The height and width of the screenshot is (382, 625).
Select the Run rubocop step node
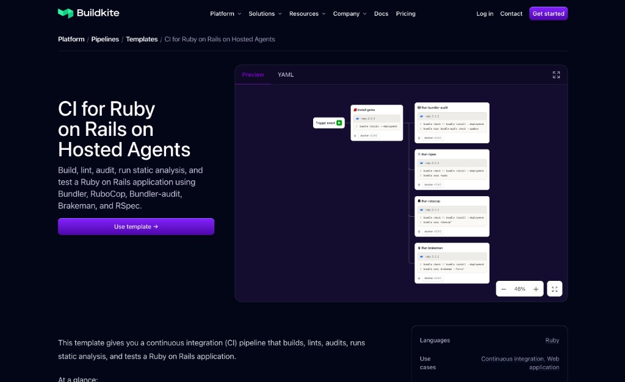tap(452, 216)
